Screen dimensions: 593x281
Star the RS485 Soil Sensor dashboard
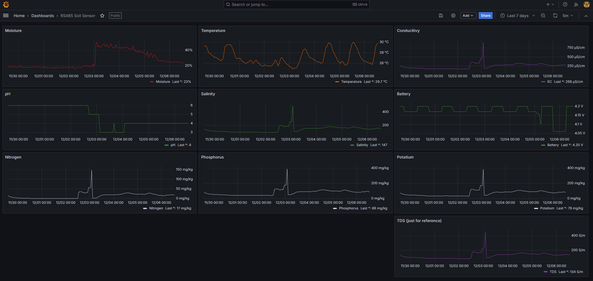pos(102,16)
